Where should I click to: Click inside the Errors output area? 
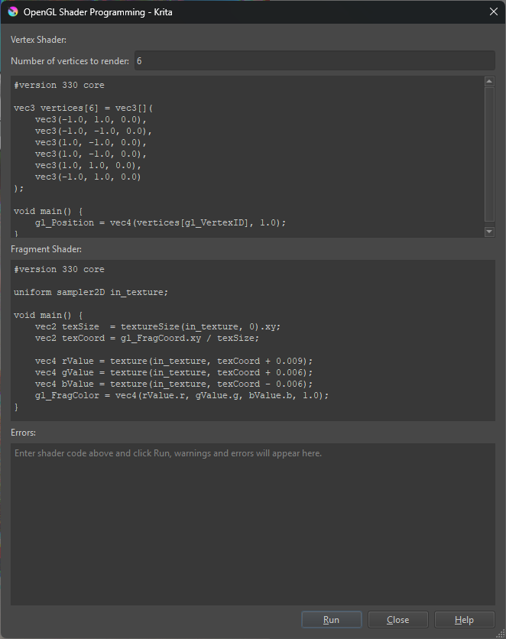point(252,527)
